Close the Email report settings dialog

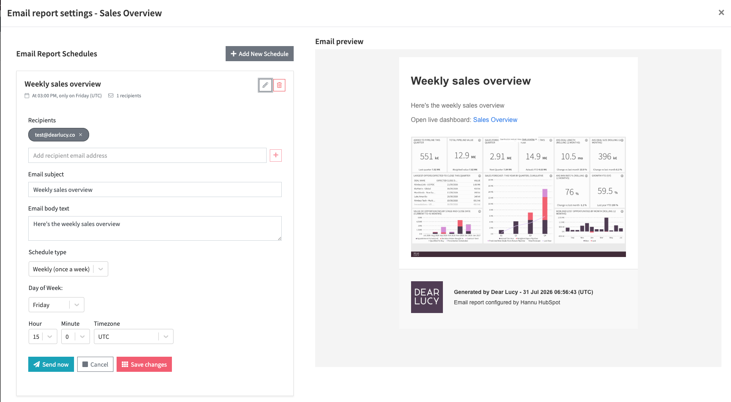click(x=721, y=13)
